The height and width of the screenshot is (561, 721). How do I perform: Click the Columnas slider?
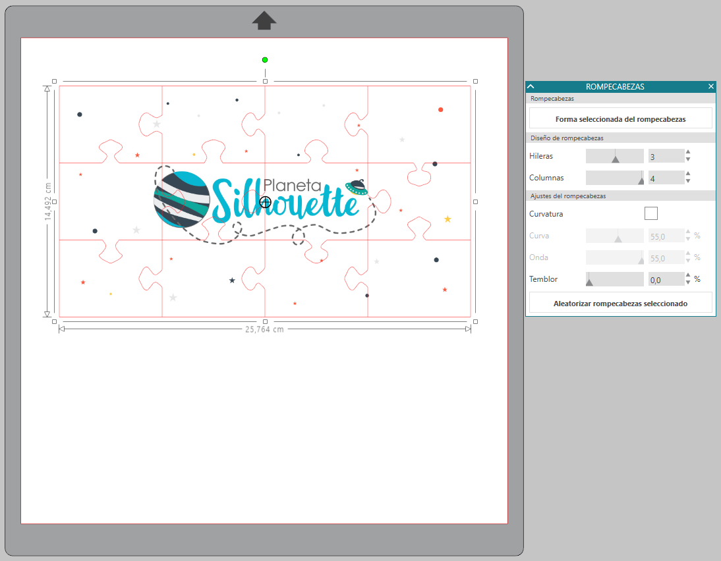(x=614, y=178)
